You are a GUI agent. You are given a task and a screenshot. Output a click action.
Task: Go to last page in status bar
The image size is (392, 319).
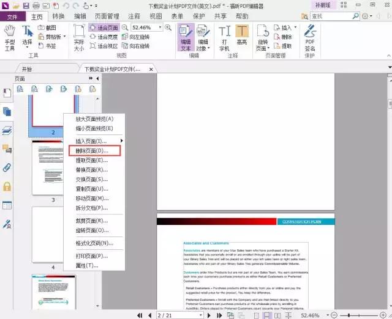coord(219,315)
